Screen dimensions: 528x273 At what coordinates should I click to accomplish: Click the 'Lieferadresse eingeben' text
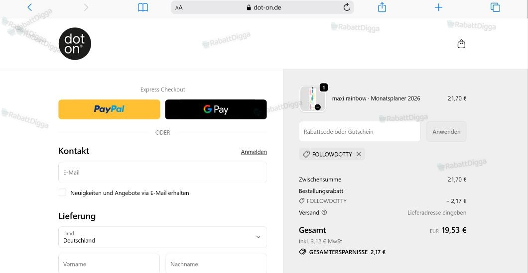437,212
